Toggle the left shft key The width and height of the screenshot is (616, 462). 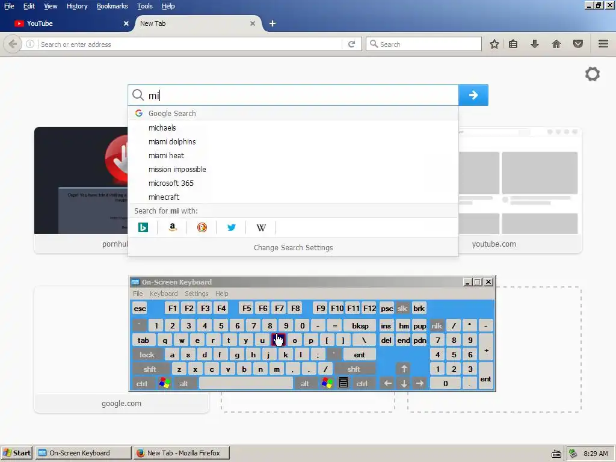point(150,369)
